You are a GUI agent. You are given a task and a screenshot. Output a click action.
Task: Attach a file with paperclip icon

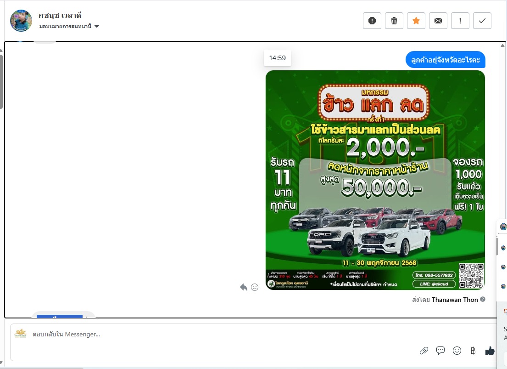coord(423,351)
